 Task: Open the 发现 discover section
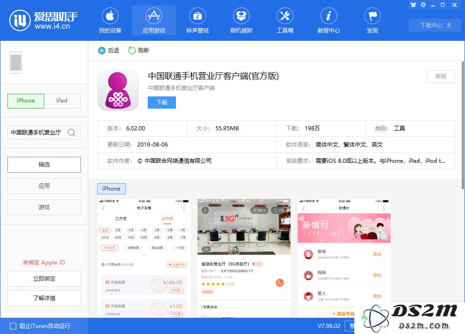[x=372, y=20]
